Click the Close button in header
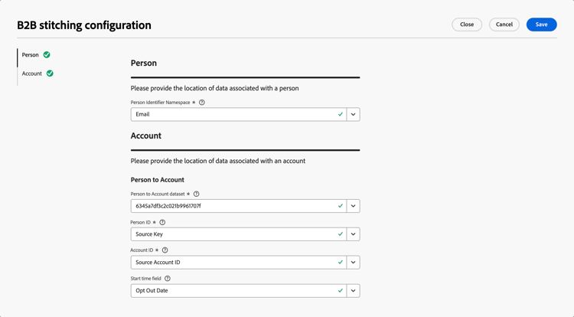Screen dimensions: 574x317 (x=467, y=25)
